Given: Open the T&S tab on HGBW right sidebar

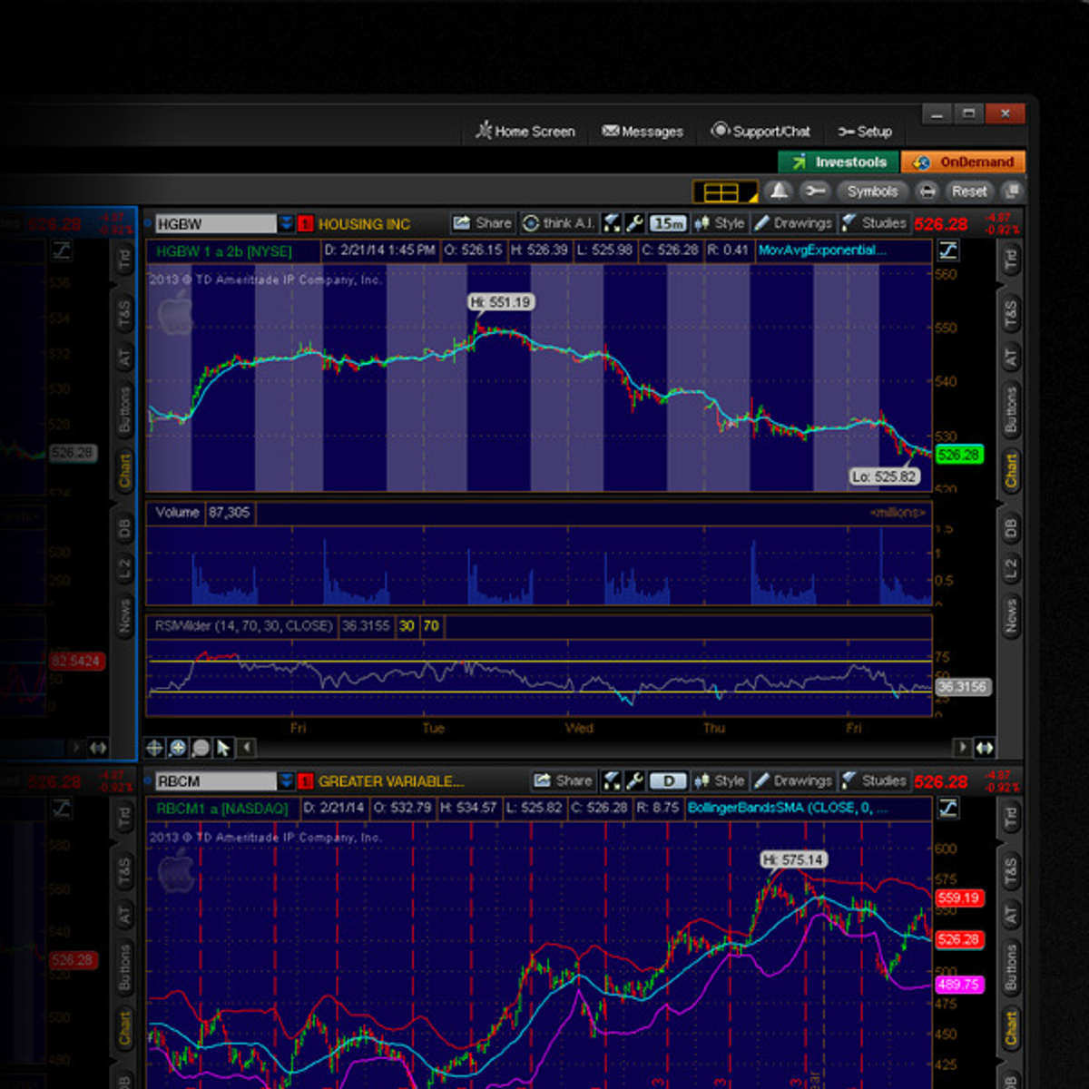Looking at the screenshot, I should (1010, 313).
